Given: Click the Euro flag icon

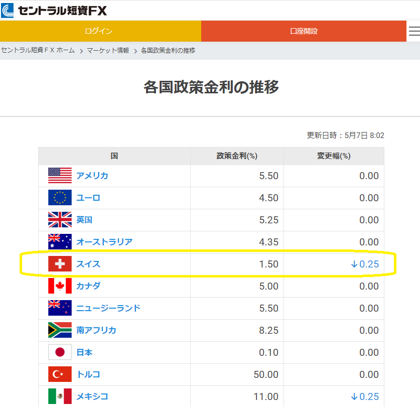Looking at the screenshot, I should point(60,197).
